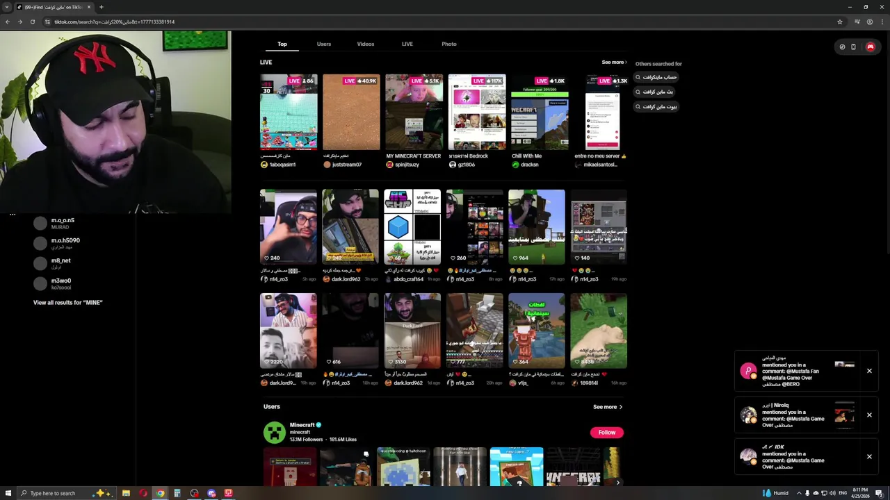Open the video with 964 likes
The image size is (890, 500).
tap(537, 226)
